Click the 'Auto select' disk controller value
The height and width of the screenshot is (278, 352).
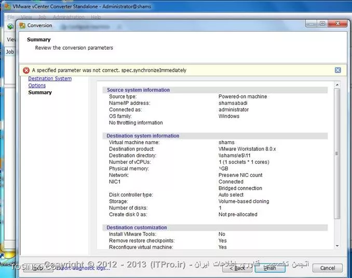231,195
